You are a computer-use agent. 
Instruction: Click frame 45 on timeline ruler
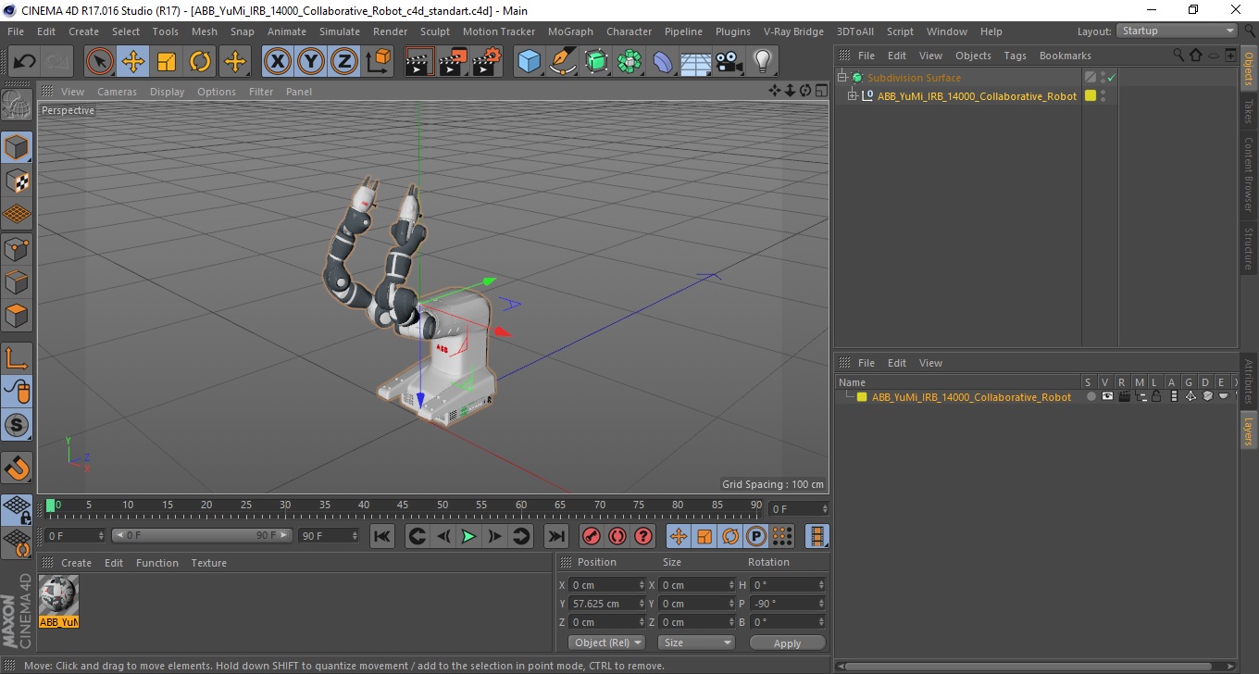click(x=403, y=505)
